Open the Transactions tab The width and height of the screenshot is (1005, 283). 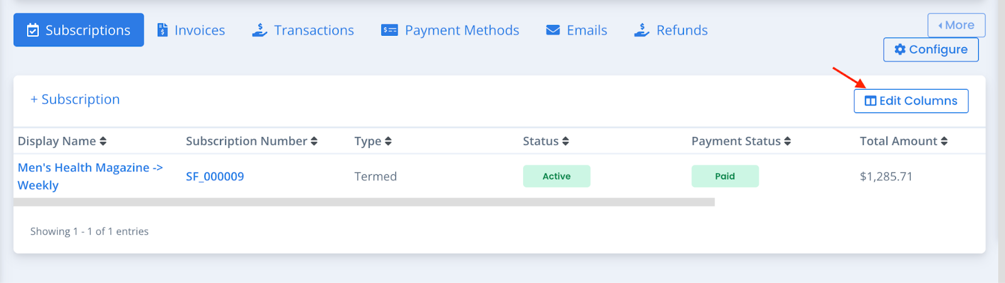[303, 30]
